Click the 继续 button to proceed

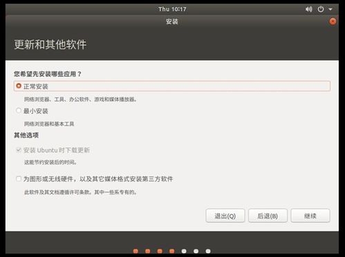(x=310, y=216)
